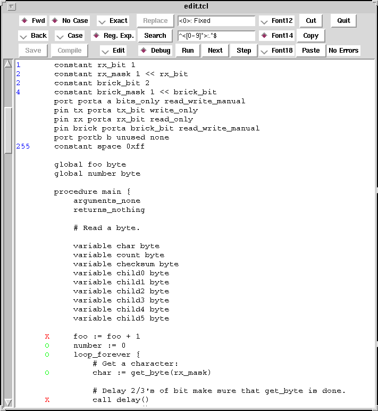This screenshot has height=411, width=378.
Task: Click line 'port portb b unused none'
Action: click(x=112, y=137)
